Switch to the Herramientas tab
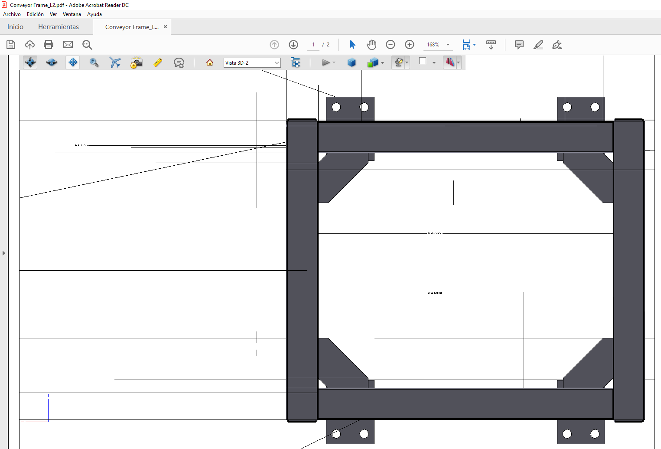This screenshot has height=449, width=661. click(59, 26)
